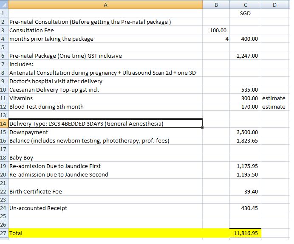
Task: Select the Downpayment label cell
Action: (105, 132)
